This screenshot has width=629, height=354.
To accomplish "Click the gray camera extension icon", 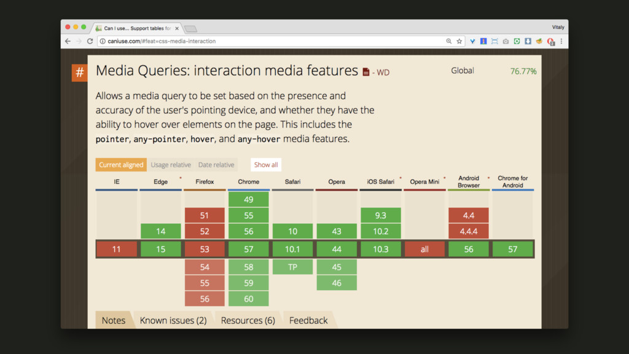I will click(x=506, y=41).
